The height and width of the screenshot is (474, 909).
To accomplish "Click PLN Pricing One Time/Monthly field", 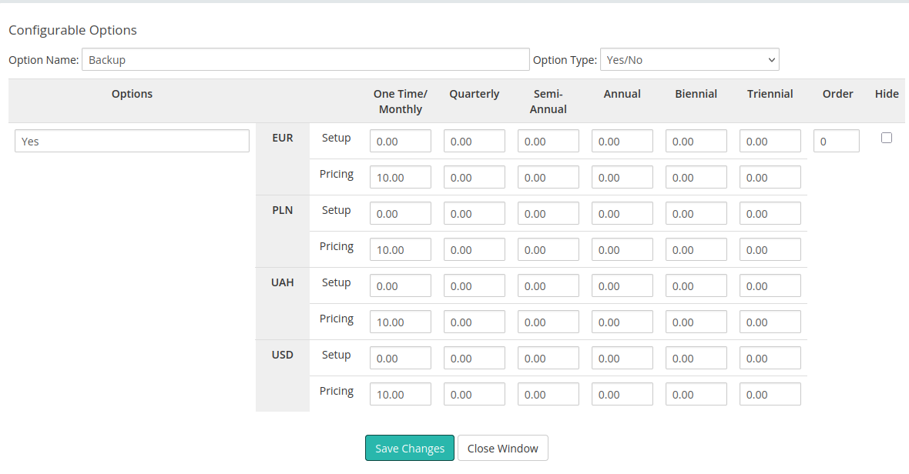I will coord(400,250).
